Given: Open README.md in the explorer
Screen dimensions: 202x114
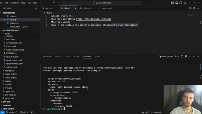Looking at the screenshot, I should [12, 57].
